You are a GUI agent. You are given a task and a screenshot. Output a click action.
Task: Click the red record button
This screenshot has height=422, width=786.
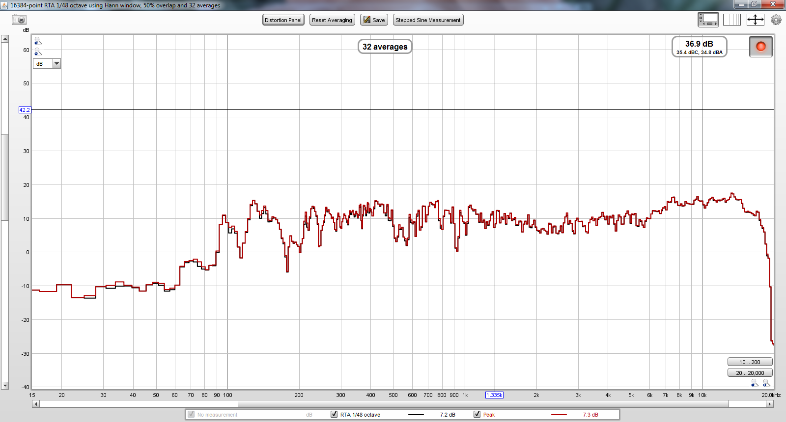761,47
